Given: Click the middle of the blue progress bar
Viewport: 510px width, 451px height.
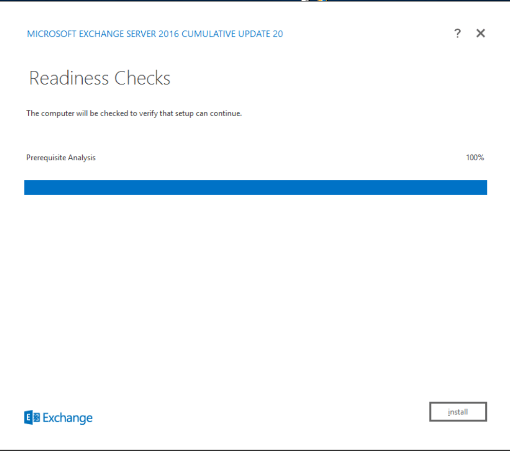Looking at the screenshot, I should (x=255, y=187).
